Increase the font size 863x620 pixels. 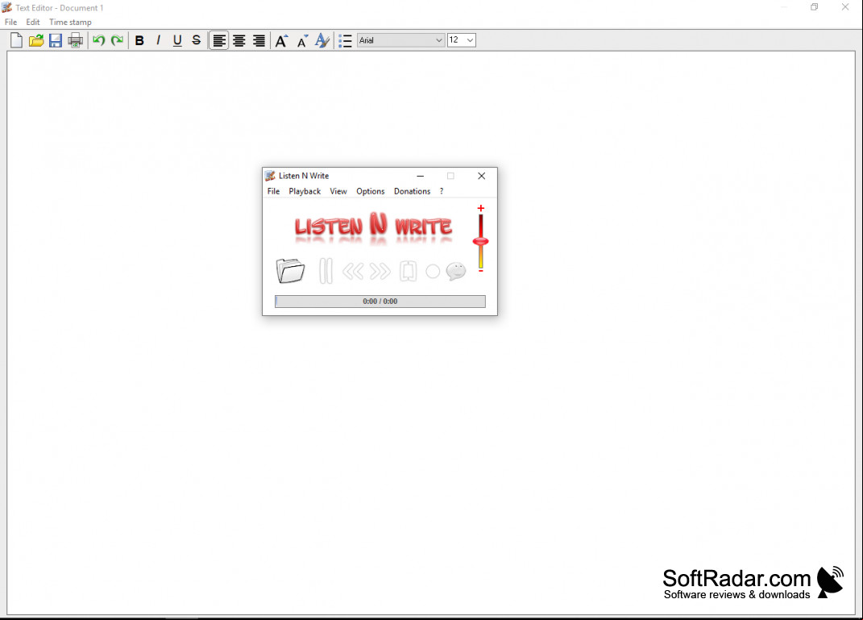click(281, 40)
